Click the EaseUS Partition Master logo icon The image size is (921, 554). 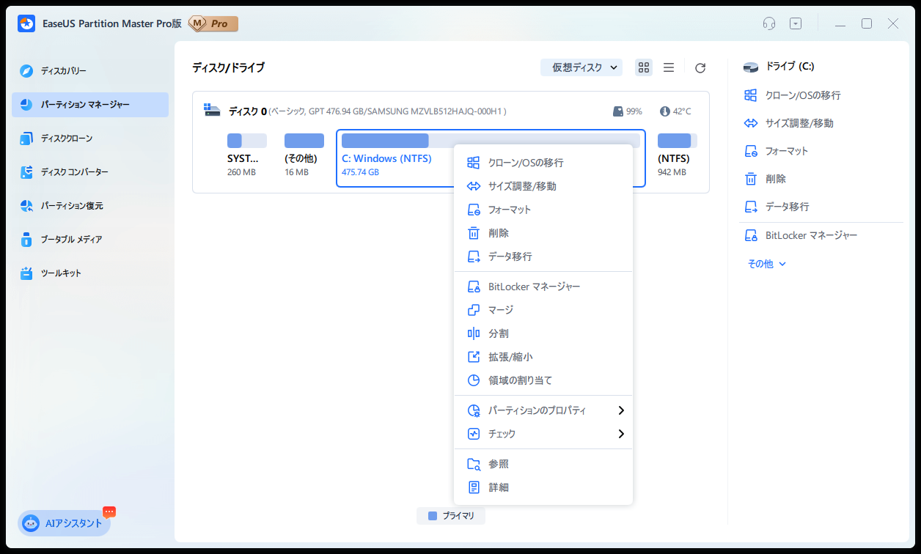click(x=27, y=23)
